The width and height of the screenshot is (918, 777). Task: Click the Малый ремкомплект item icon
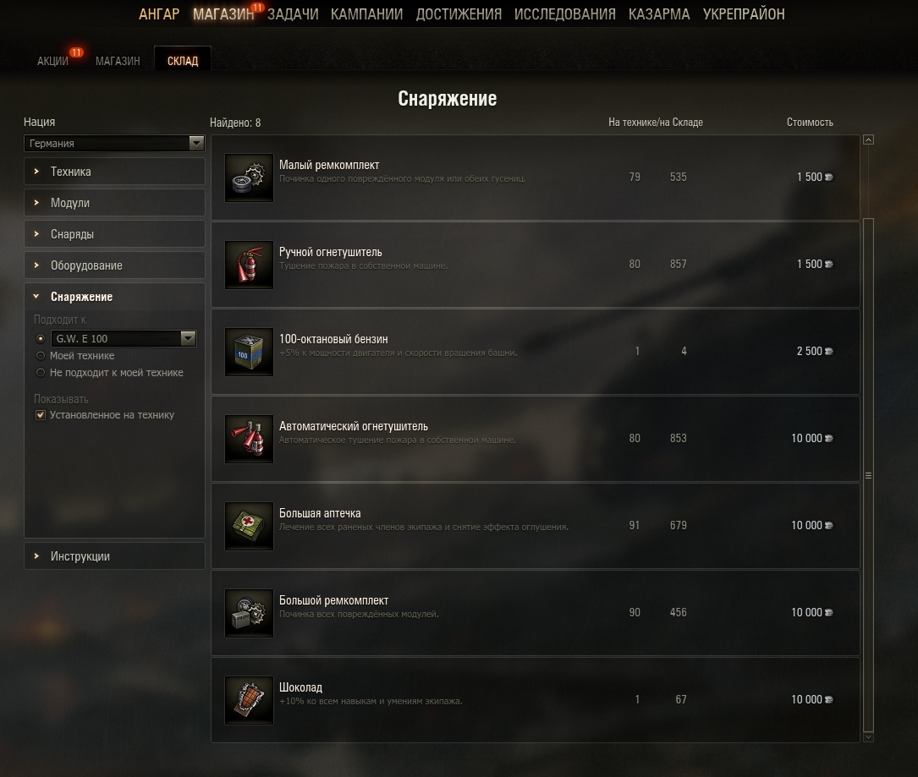pos(249,178)
